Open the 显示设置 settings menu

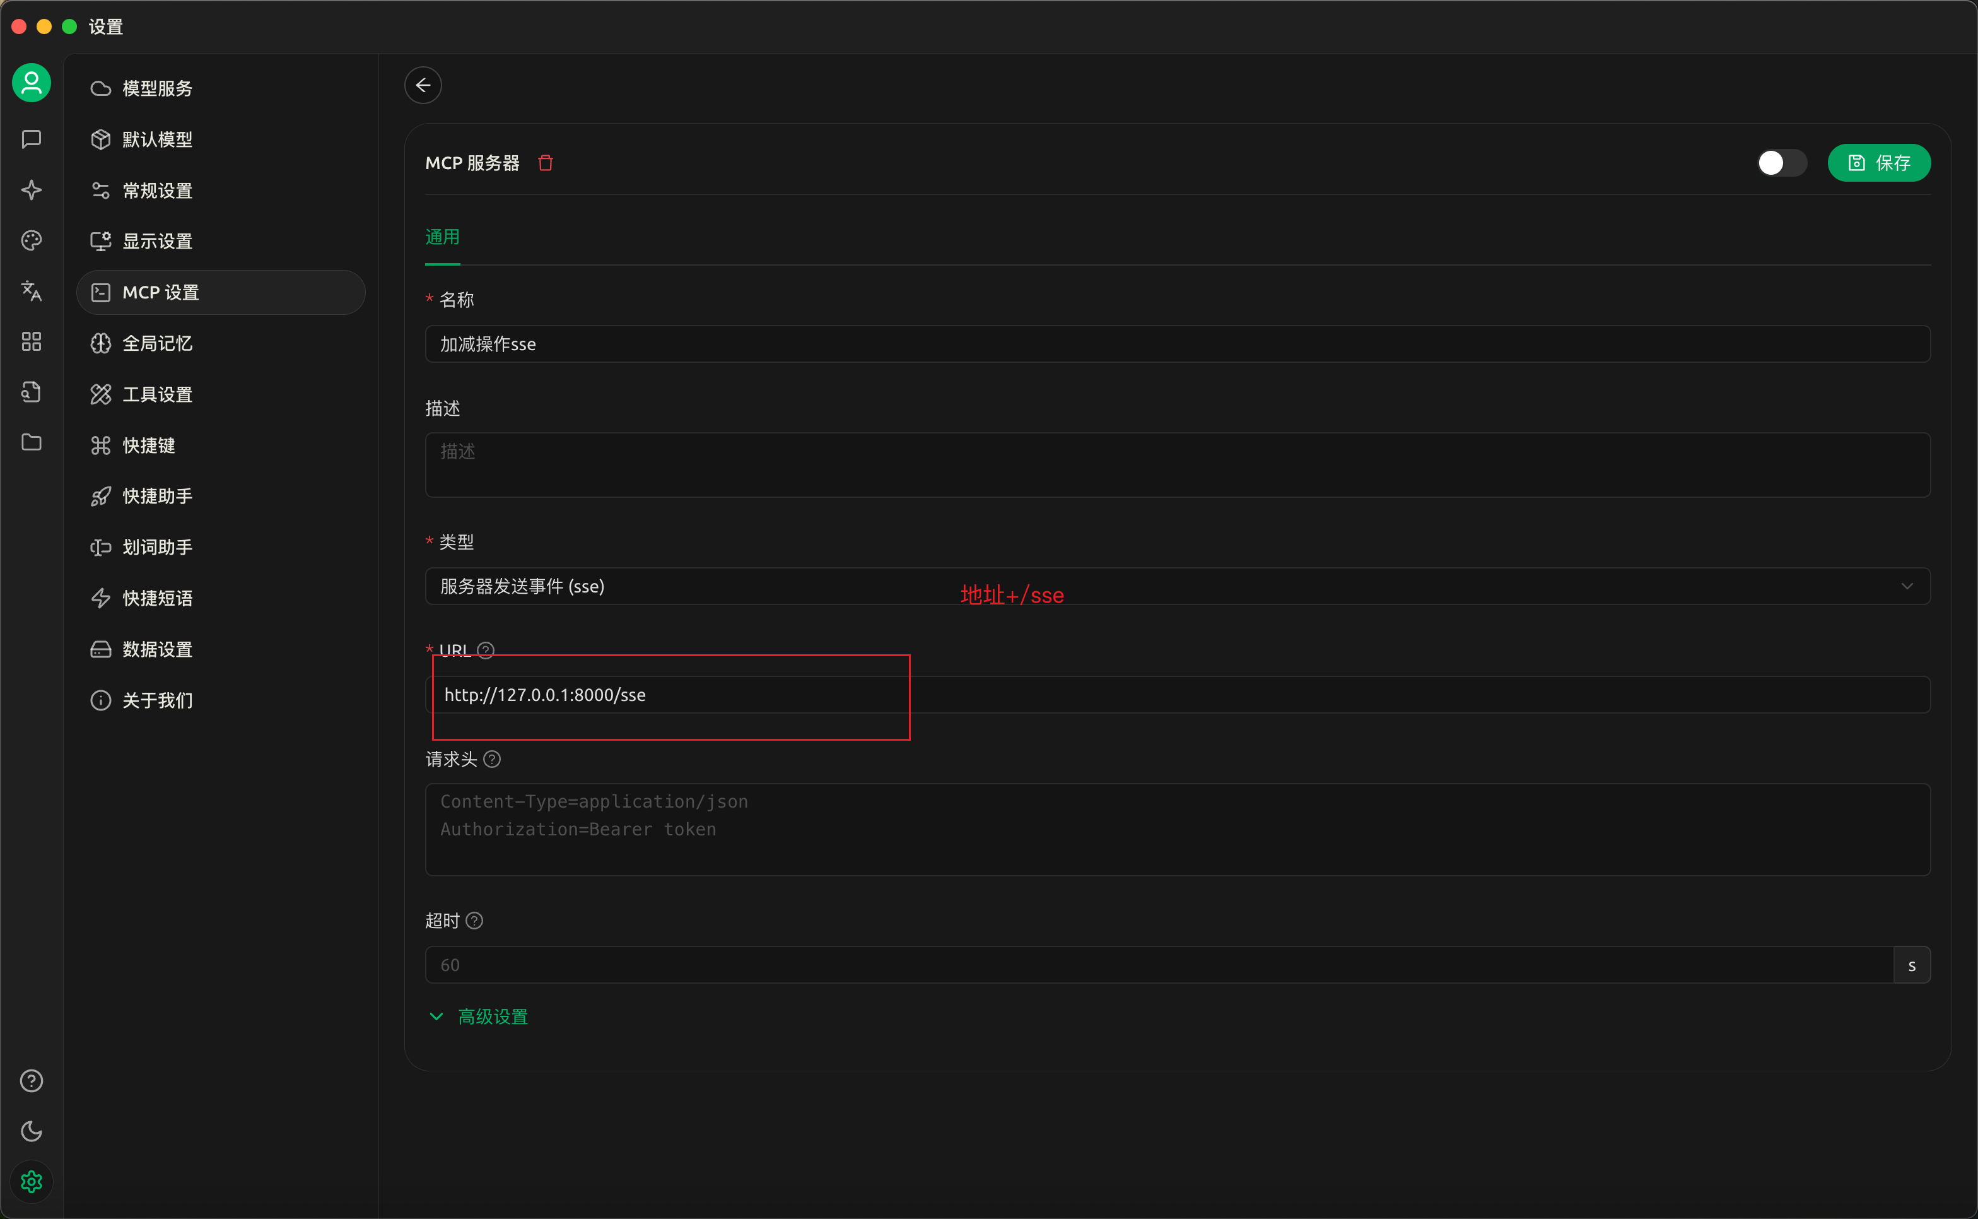pos(221,241)
